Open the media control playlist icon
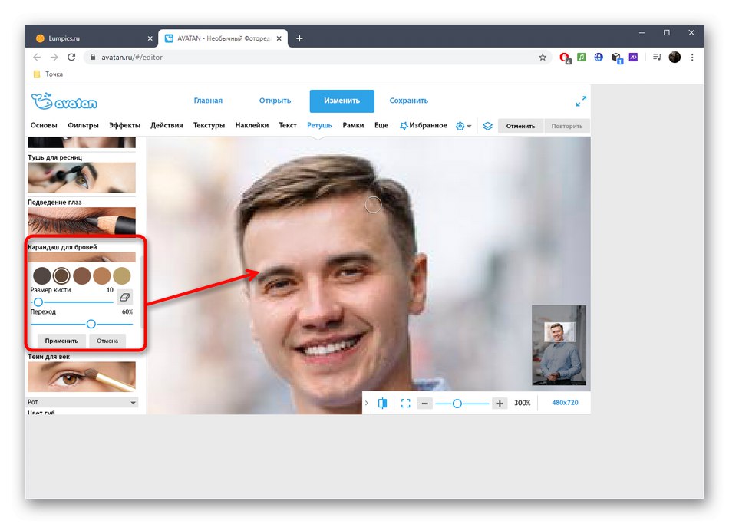Viewport: 729px width, 524px height. point(657,58)
